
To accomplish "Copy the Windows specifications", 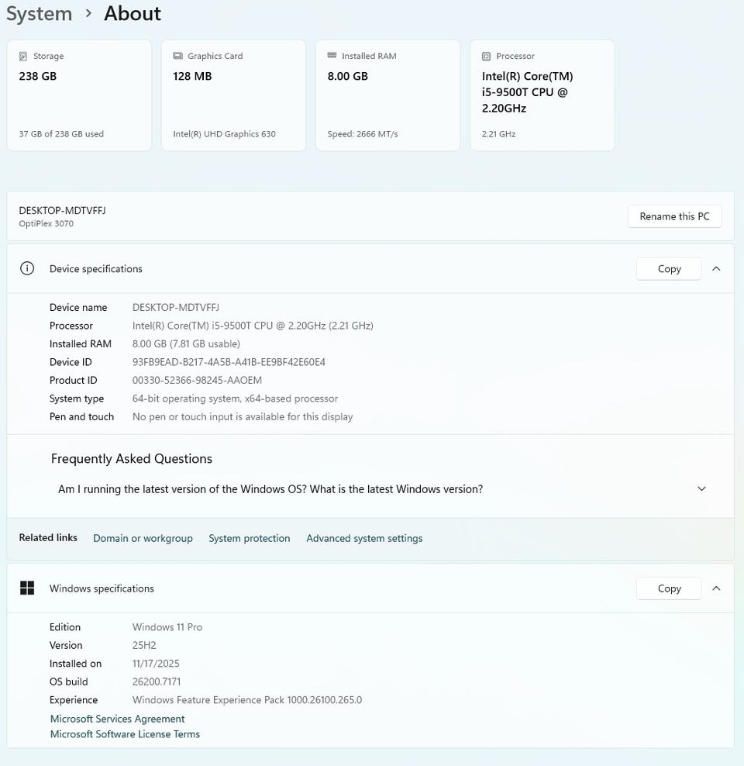I will click(669, 588).
